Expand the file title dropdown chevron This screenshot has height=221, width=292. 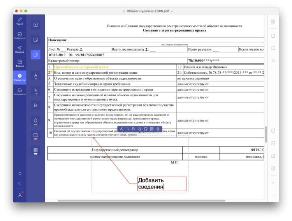(x=172, y=11)
